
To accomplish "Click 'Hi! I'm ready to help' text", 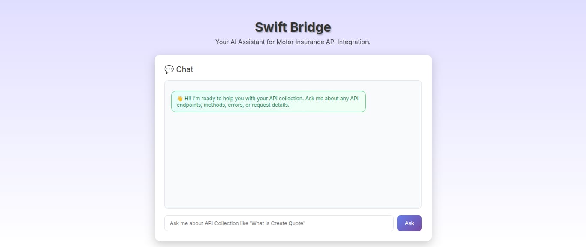I will click(x=209, y=99).
